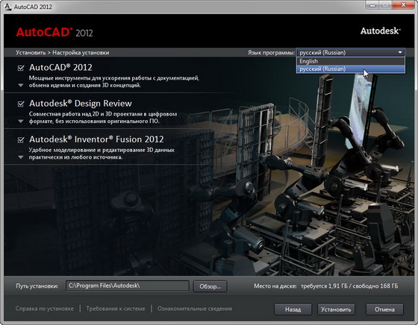Click the language dropdown arrow
The image size is (418, 325).
pyautogui.click(x=400, y=52)
